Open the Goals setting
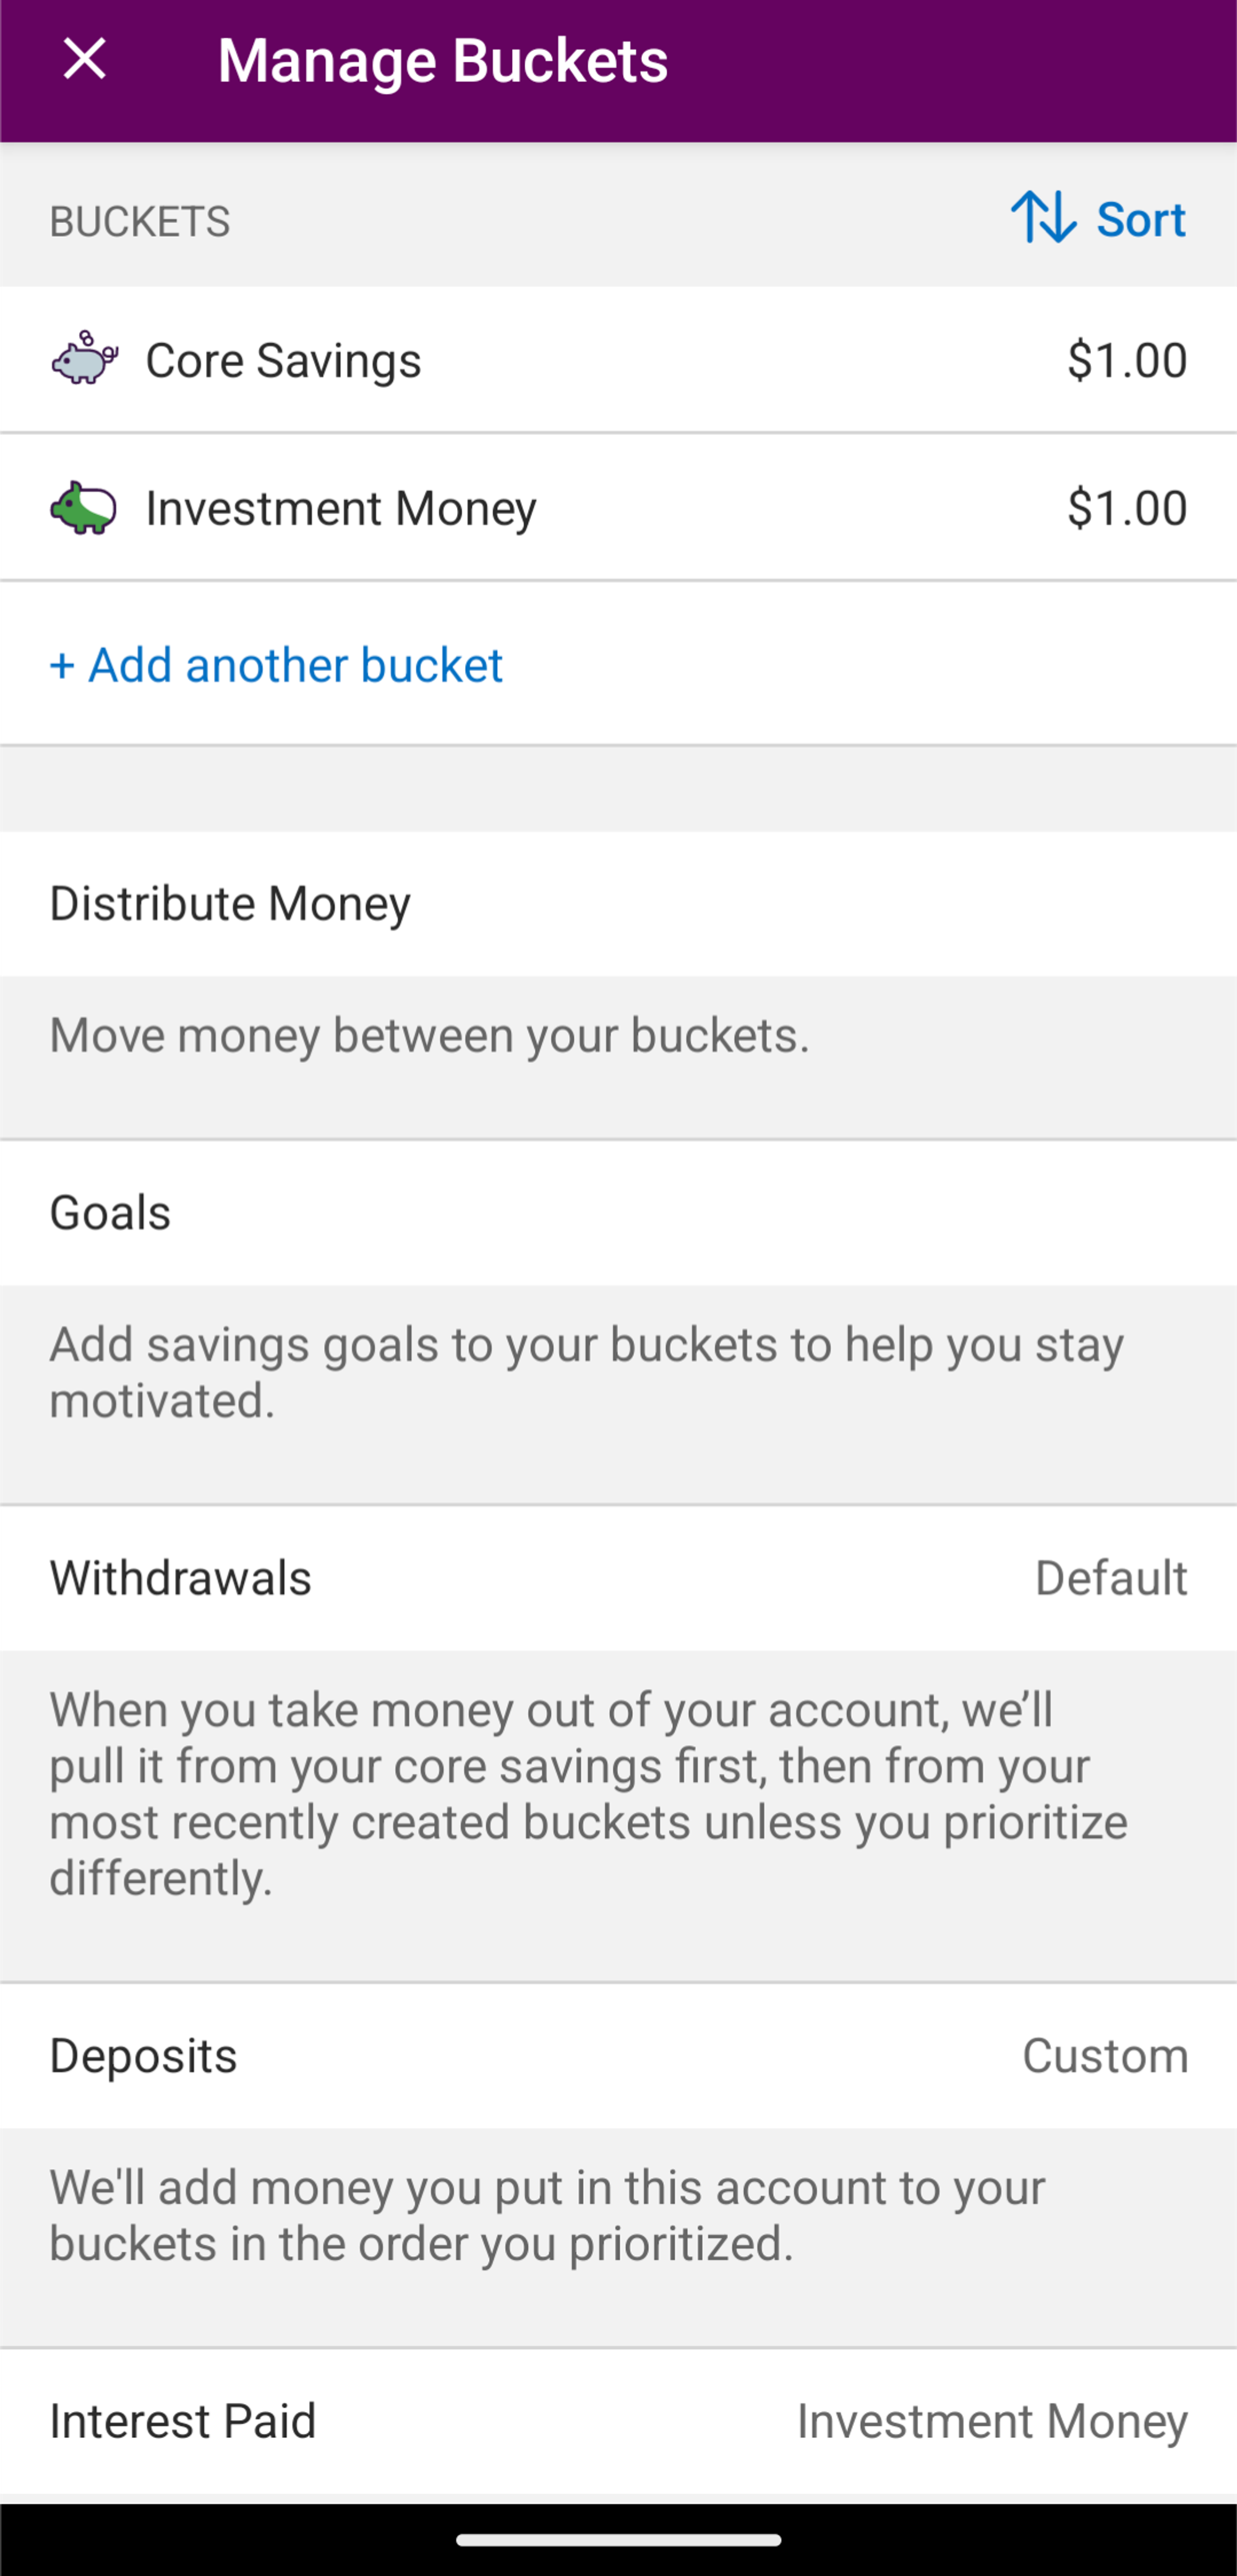Viewport: 1237px width, 2576px height. click(x=618, y=1212)
